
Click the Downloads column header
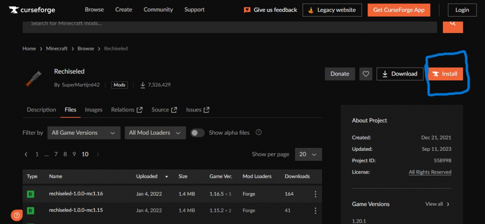pyautogui.click(x=297, y=176)
